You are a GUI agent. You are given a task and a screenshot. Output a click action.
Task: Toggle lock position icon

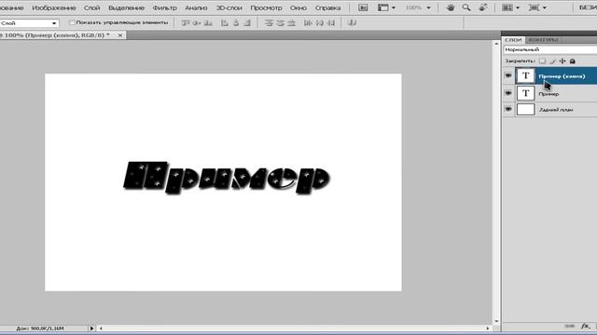coord(562,60)
